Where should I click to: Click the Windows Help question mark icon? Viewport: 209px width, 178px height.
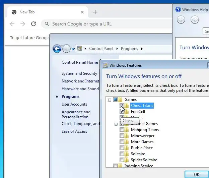[x=178, y=9]
